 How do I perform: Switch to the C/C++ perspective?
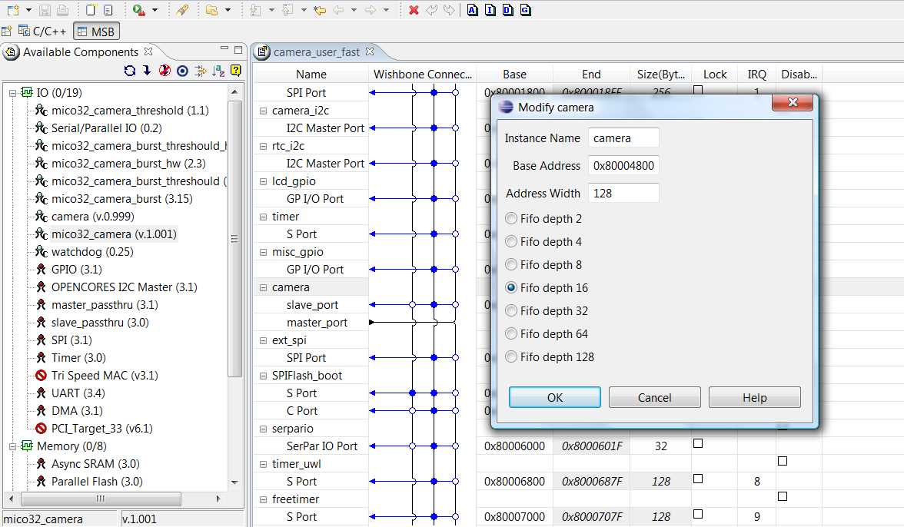42,31
